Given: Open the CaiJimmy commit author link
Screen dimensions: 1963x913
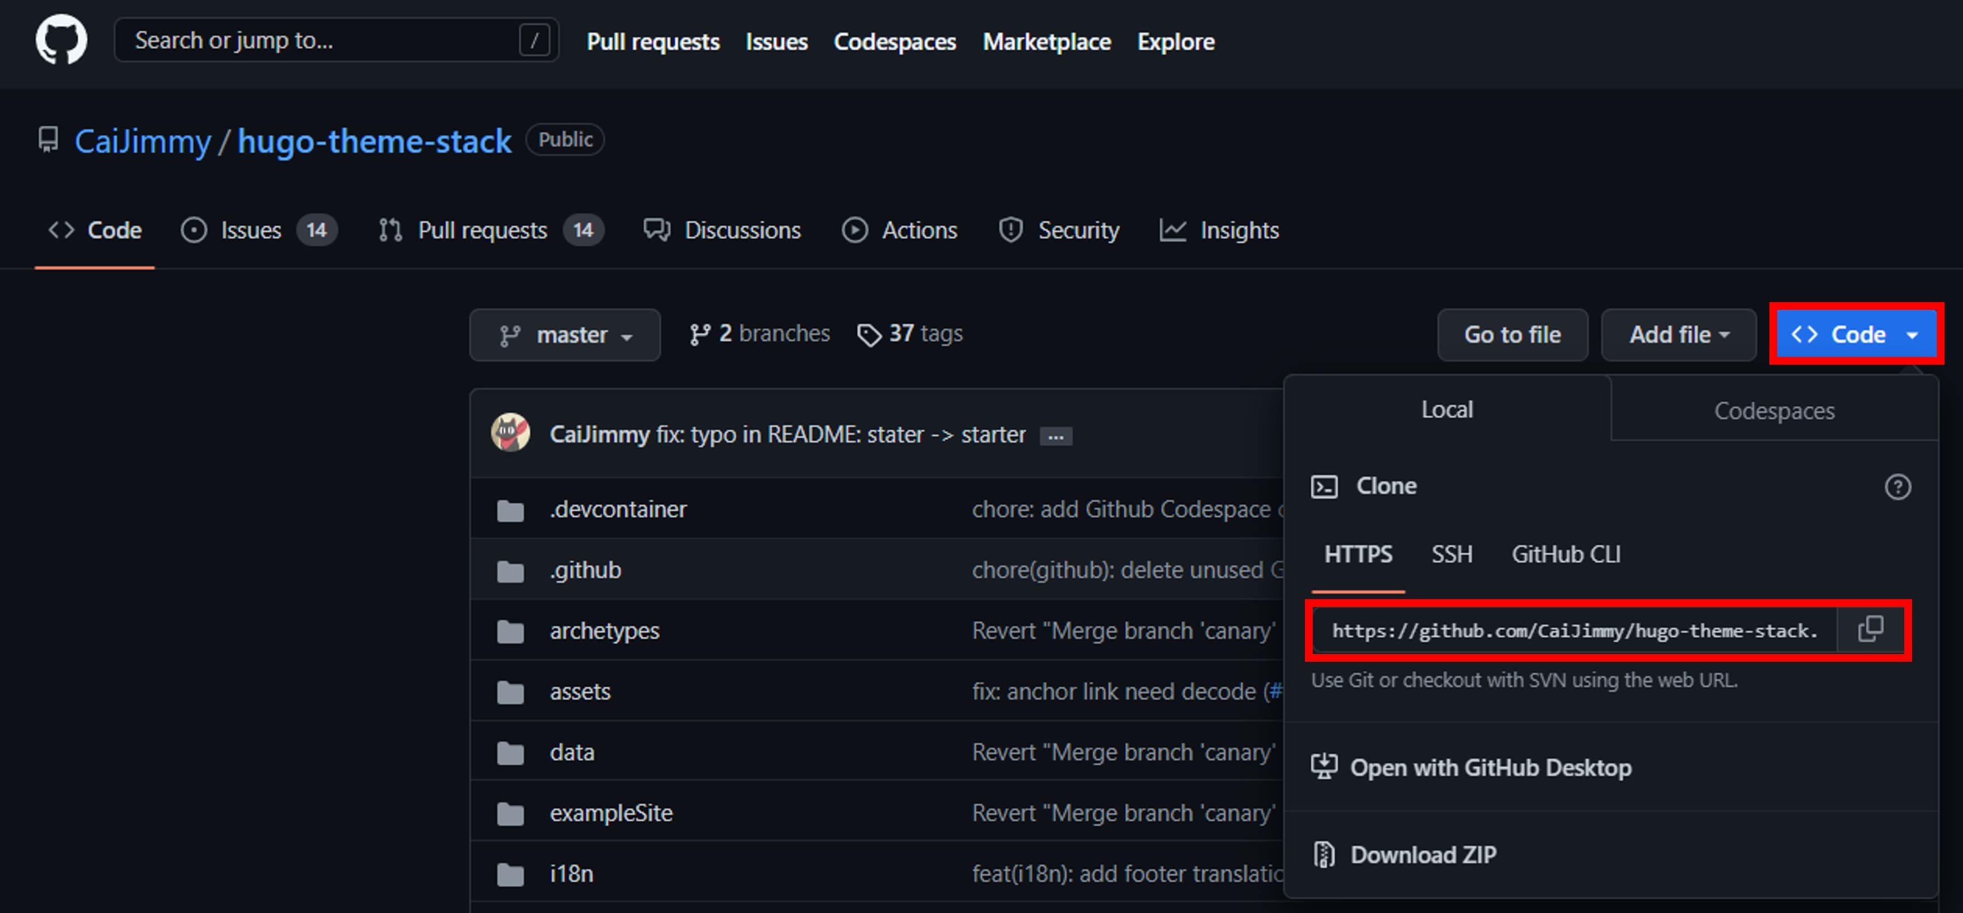Looking at the screenshot, I should [x=600, y=434].
